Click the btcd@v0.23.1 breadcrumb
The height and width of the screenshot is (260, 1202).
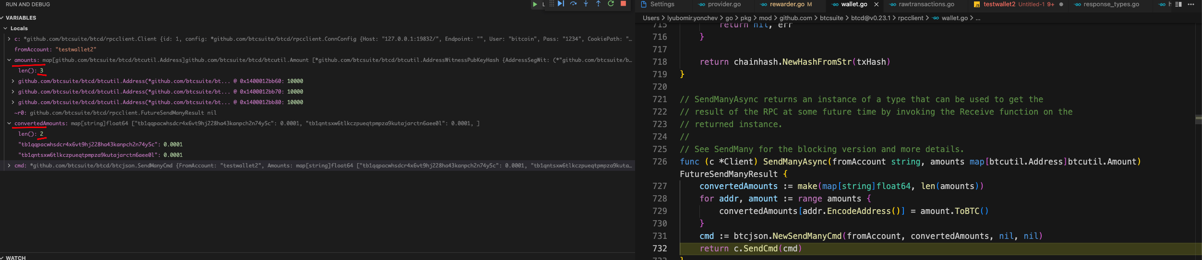click(x=870, y=18)
